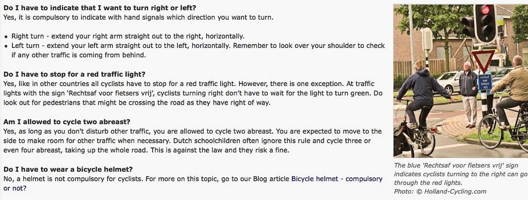Click the heading about indicating right or left
This screenshot has height=200, width=528.
(x=100, y=7)
